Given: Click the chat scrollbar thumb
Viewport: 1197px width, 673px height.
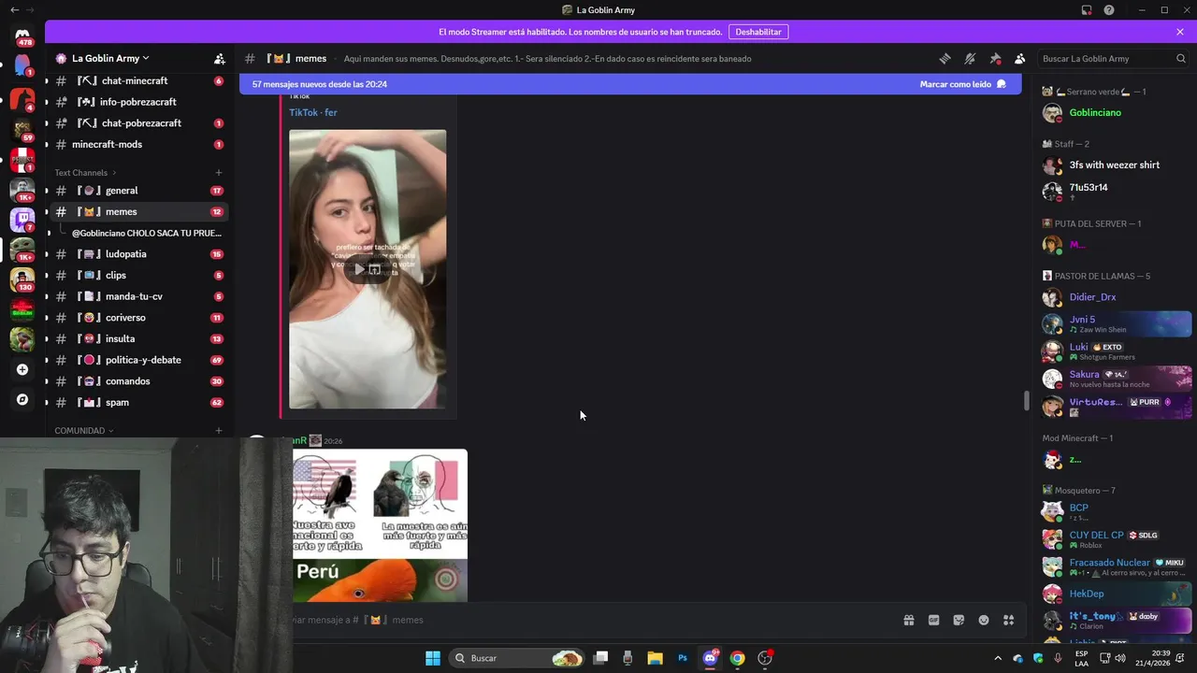Looking at the screenshot, I should pos(1026,401).
